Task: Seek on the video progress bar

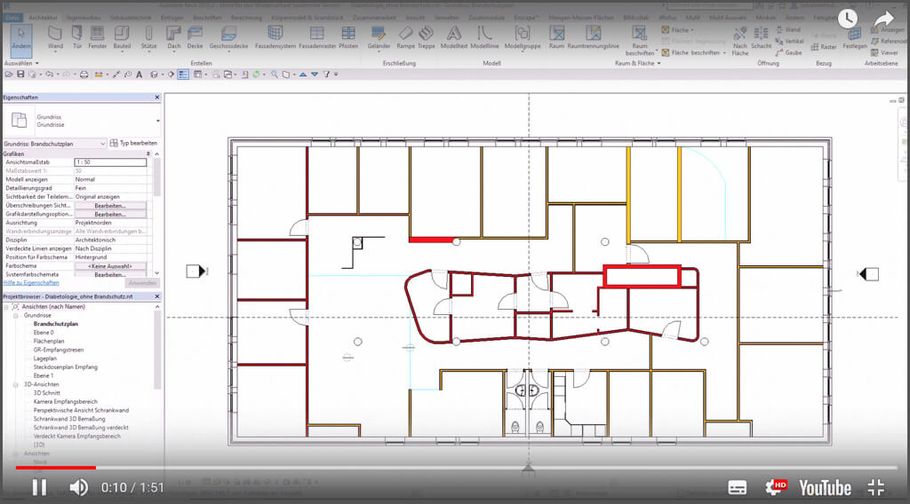Action: pyautogui.click(x=444, y=467)
